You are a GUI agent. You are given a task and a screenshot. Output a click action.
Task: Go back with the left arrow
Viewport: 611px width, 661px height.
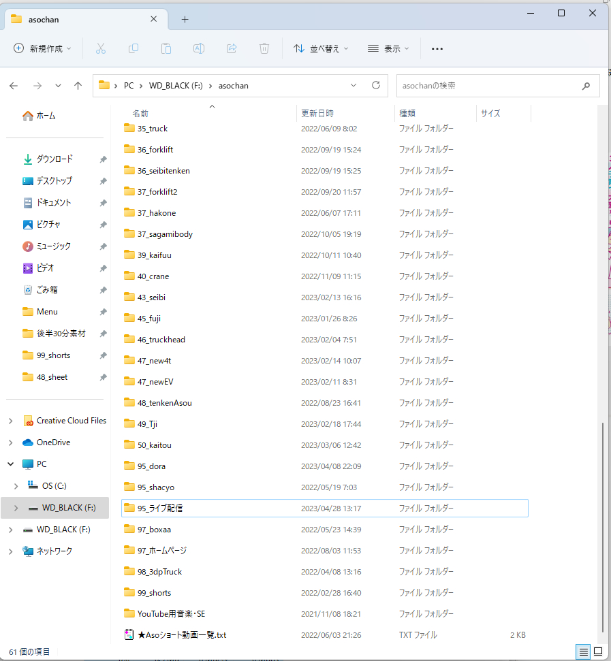(x=14, y=86)
